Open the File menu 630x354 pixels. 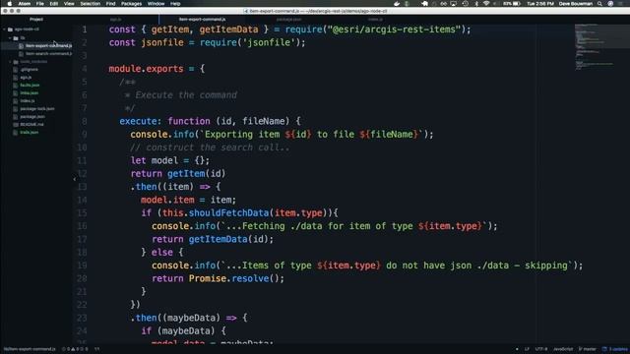40,4
